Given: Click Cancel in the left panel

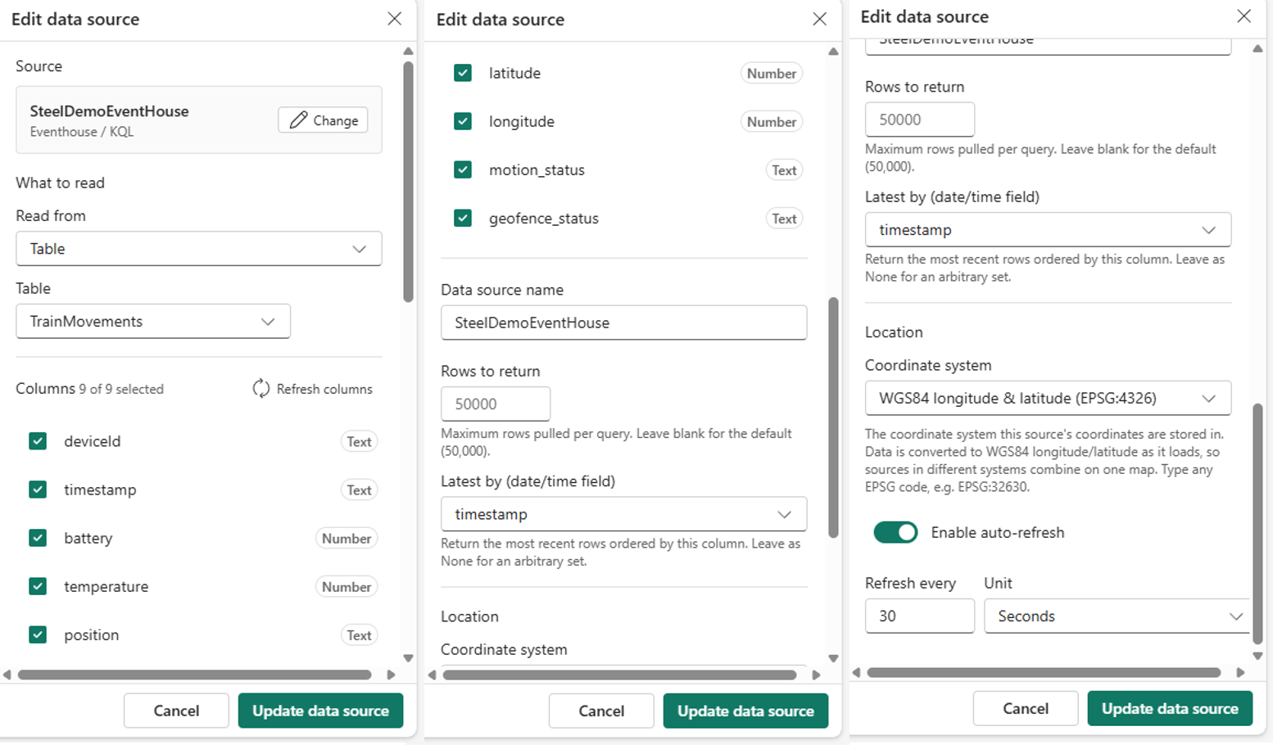Looking at the screenshot, I should (176, 711).
